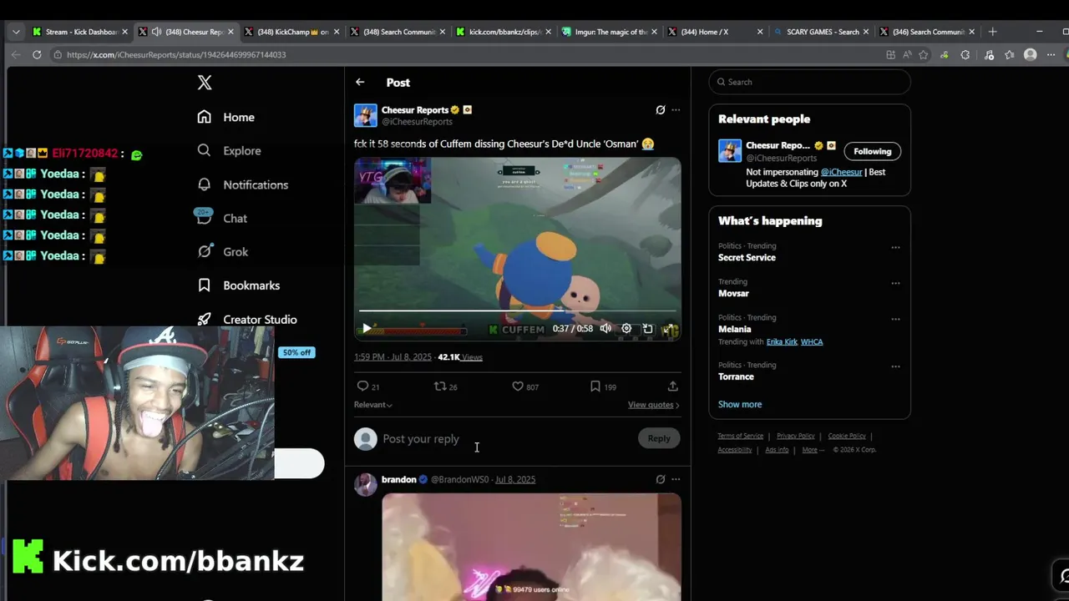The width and height of the screenshot is (1069, 601).
Task: Open more options for Torrance trend
Action: [895, 366]
